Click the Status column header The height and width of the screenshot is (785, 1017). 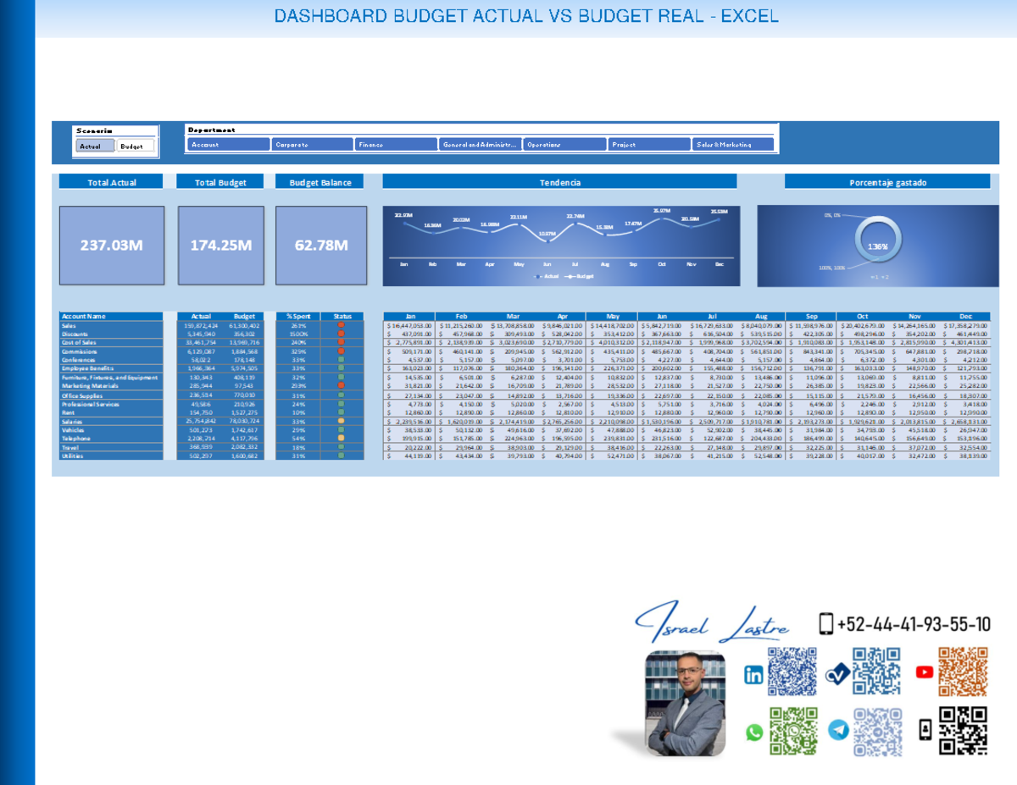(342, 316)
